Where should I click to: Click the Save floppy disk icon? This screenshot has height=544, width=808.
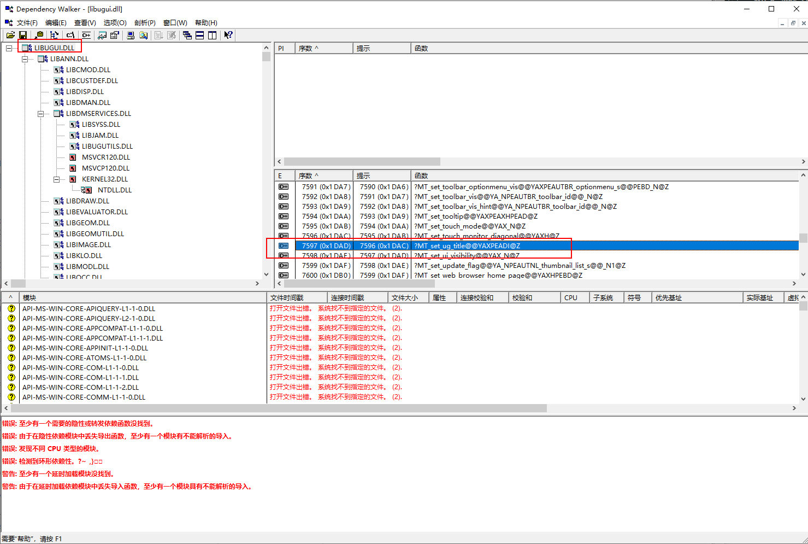click(x=23, y=35)
